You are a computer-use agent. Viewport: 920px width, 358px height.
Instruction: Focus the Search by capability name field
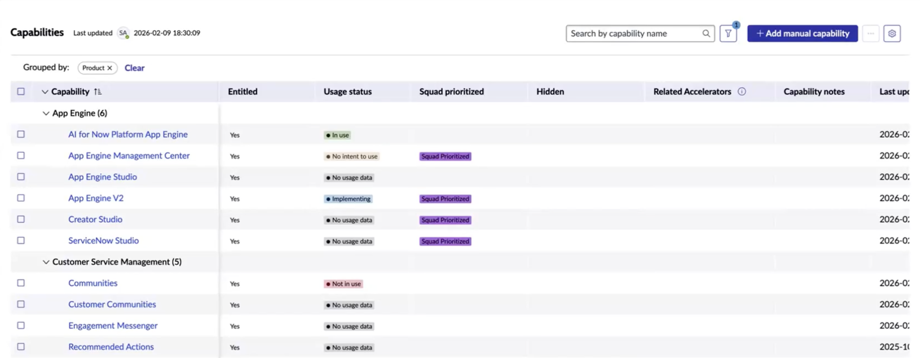coord(640,33)
